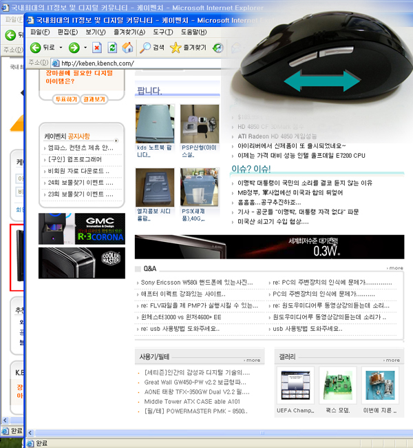Open ATI Radeon HD 4850 게임성능 article
The image size is (413, 448).
click(277, 136)
